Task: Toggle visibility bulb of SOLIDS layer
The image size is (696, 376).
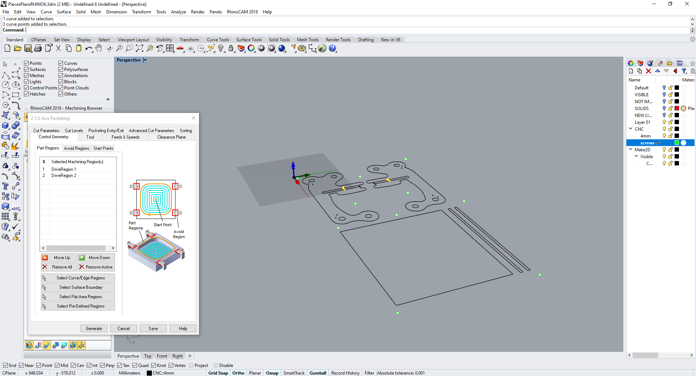Action: click(664, 108)
